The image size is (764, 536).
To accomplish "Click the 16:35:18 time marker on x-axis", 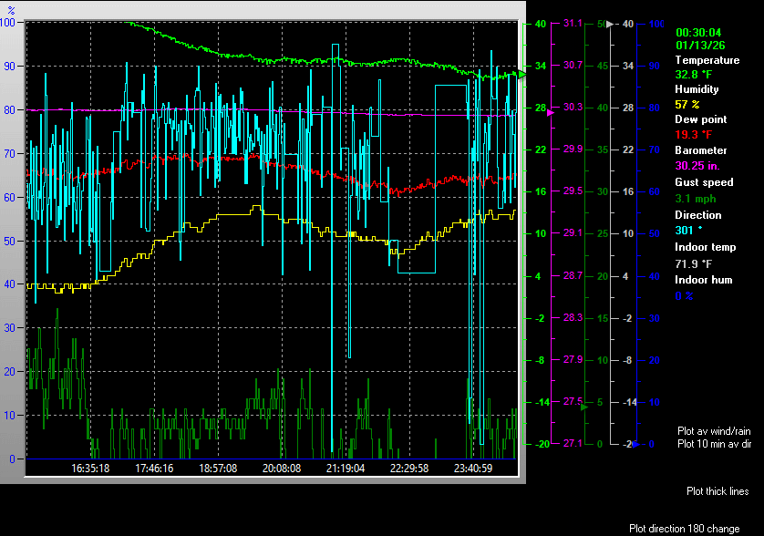I will click(x=90, y=469).
